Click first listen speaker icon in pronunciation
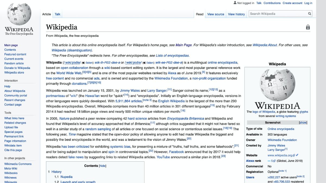The height and width of the screenshot is (183, 326). point(84,62)
